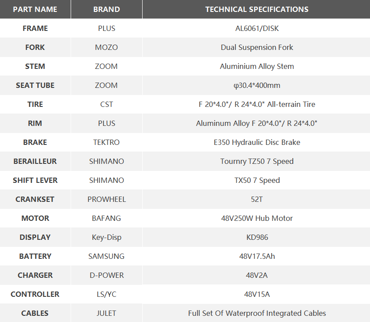Select the 48V2A charger specification
370x322 pixels.
257,275
